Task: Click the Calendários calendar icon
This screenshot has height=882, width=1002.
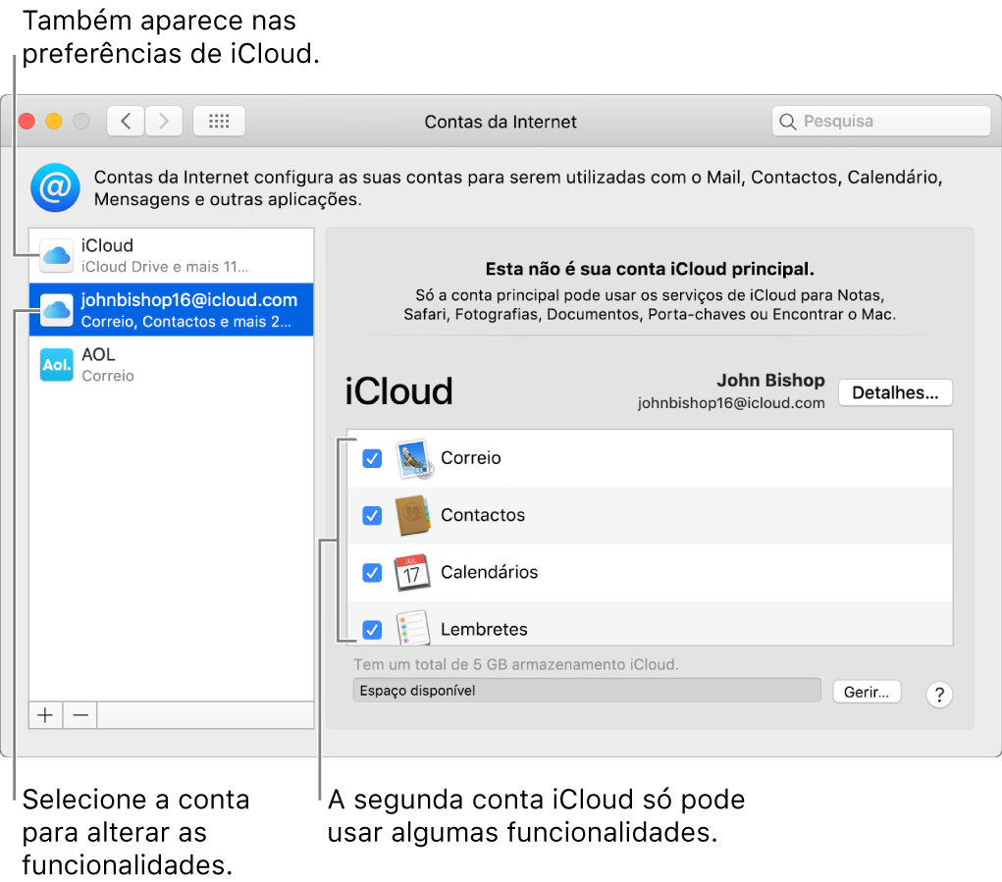Action: coord(412,573)
